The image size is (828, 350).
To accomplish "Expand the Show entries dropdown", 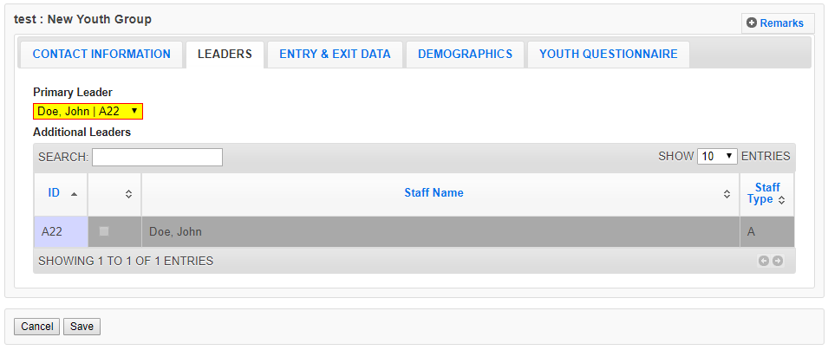I will click(x=718, y=157).
